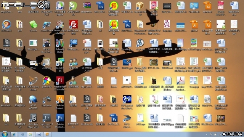Launch SmartLogon Manager

[x=60, y=27]
